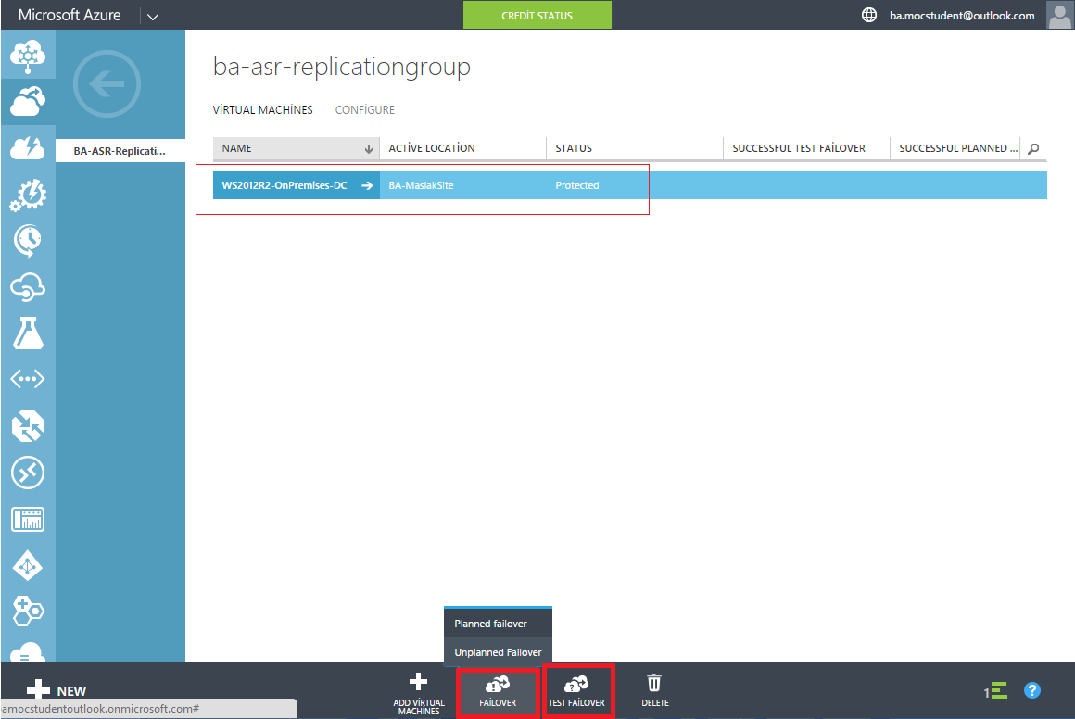Screen dimensions: 1075x719
Task: Open the Active Directory diamond icon in sidebar
Action: pyautogui.click(x=28, y=566)
